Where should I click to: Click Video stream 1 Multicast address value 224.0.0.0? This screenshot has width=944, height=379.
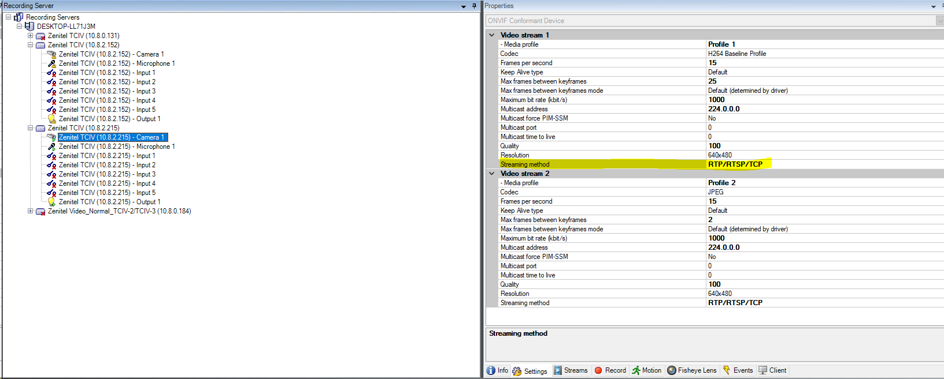[724, 109]
